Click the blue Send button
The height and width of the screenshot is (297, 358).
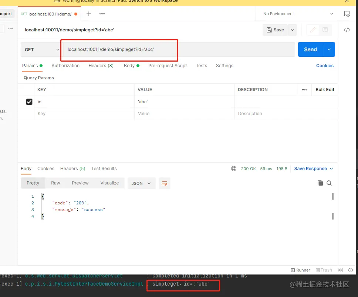(311, 49)
